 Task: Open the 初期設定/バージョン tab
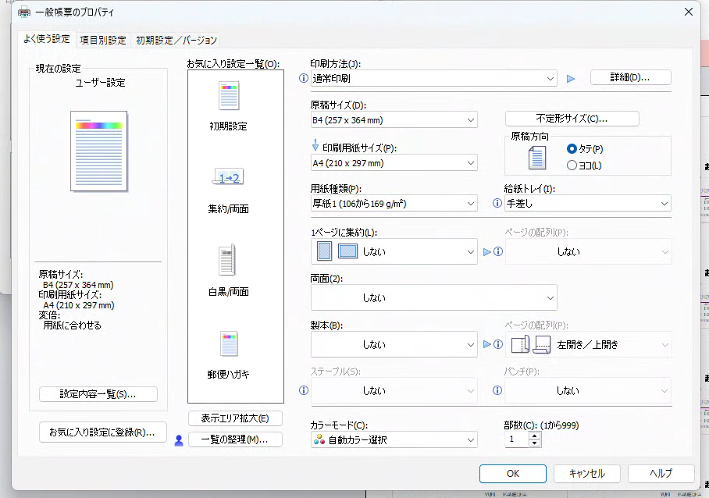pyautogui.click(x=176, y=40)
